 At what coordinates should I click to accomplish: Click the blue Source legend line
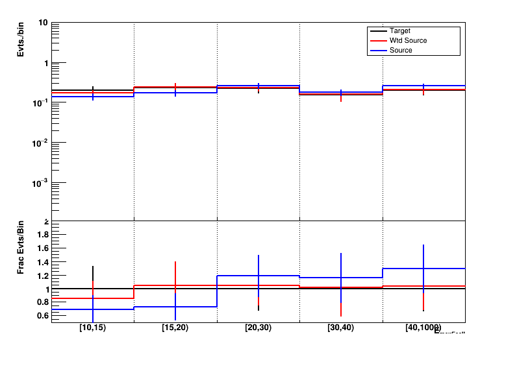[378, 51]
